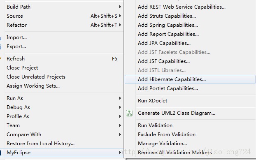
Task: Expand the Run As submenu arrow
Action: click(x=120, y=98)
